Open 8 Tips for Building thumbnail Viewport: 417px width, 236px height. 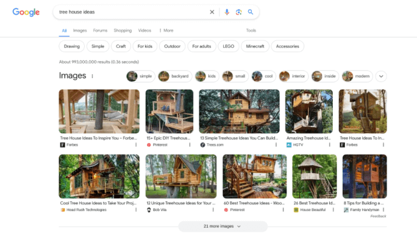365,176
